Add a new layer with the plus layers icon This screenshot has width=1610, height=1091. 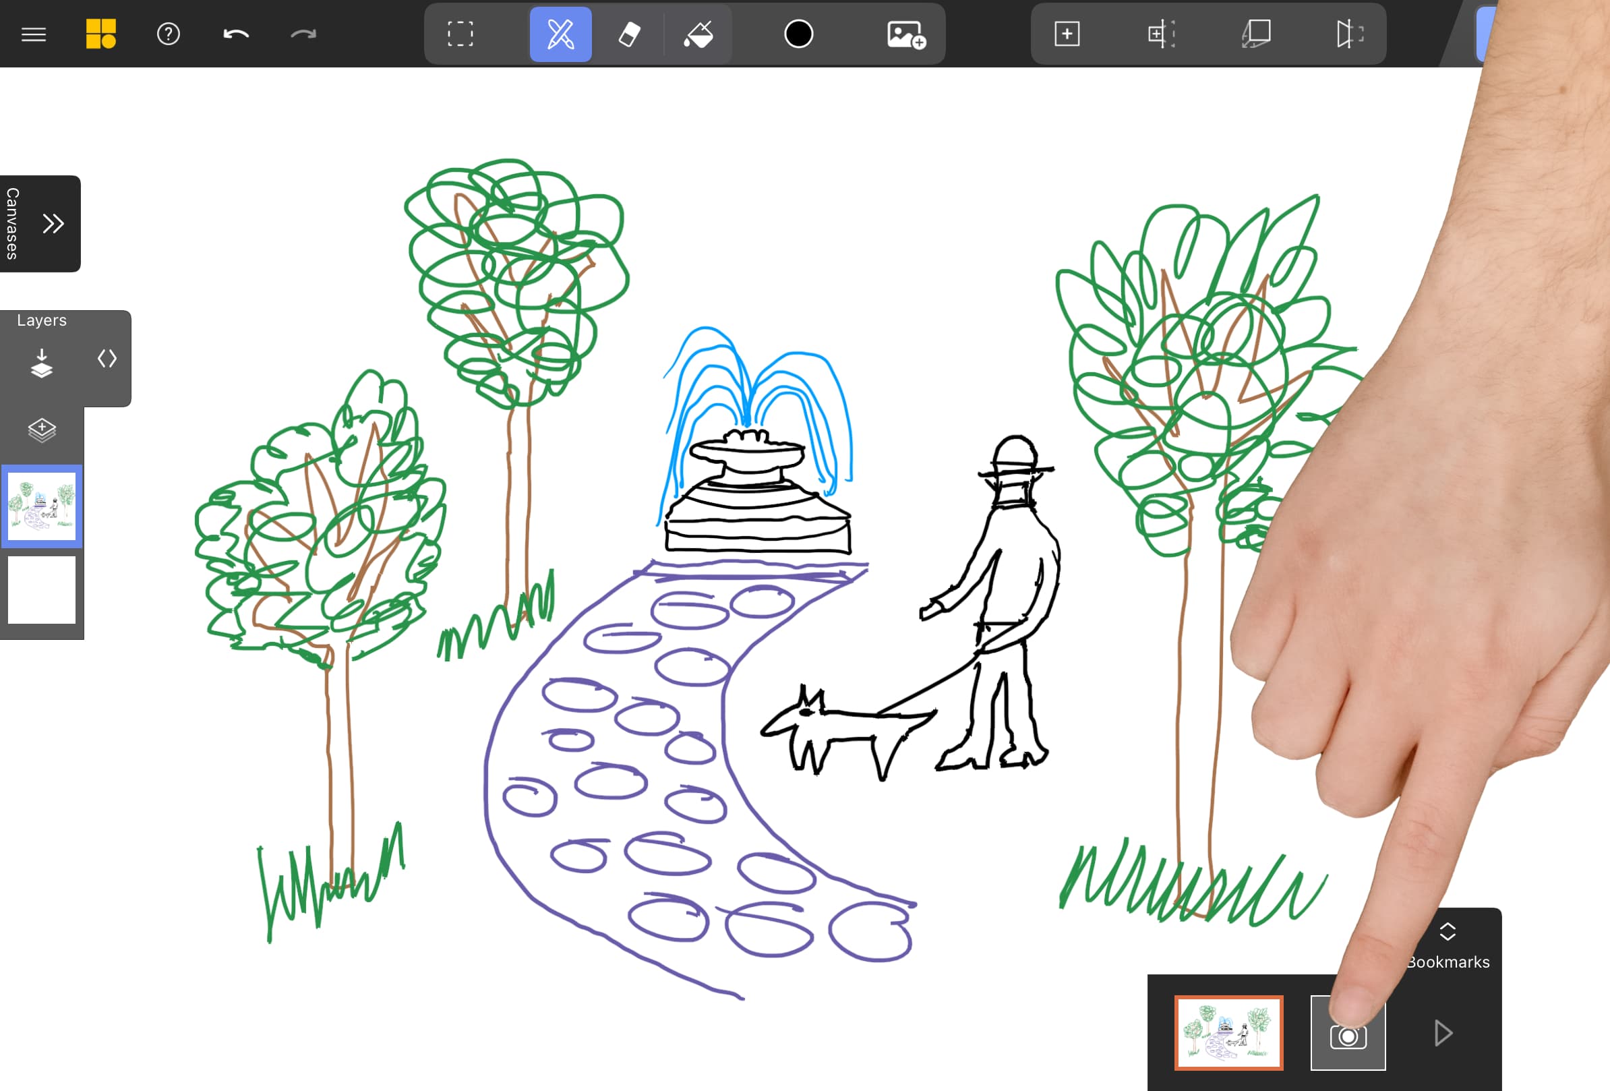42,430
